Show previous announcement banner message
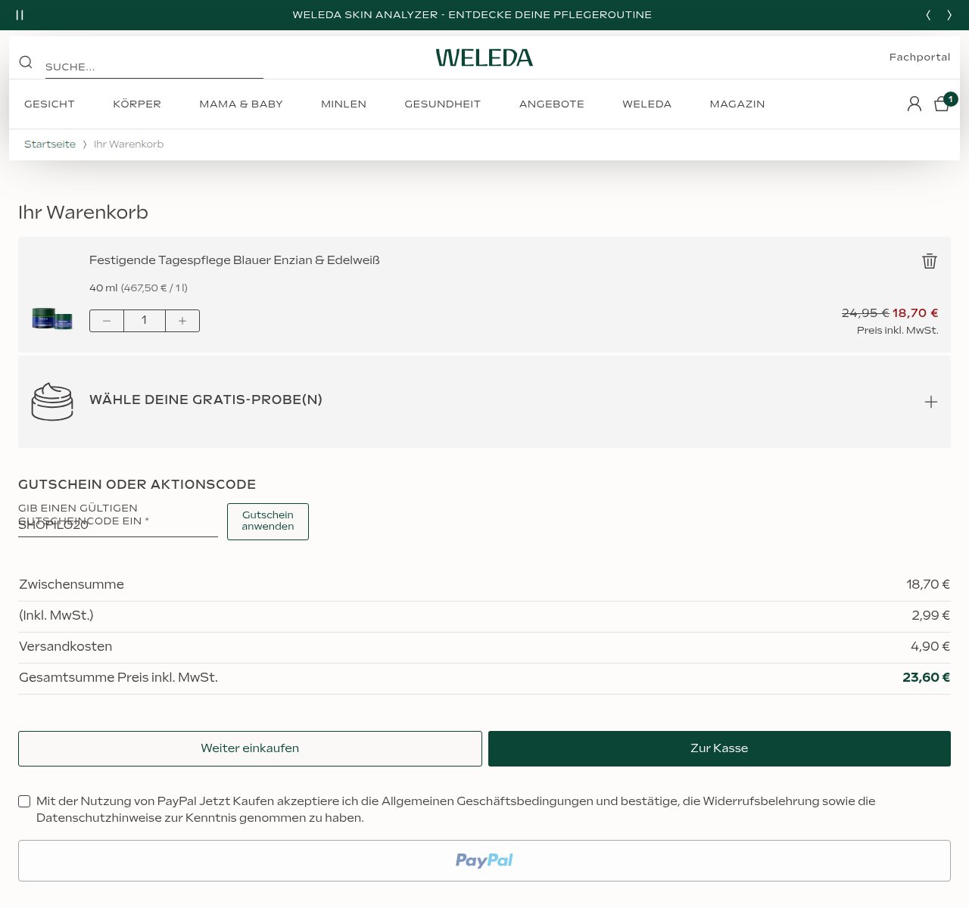 [928, 15]
